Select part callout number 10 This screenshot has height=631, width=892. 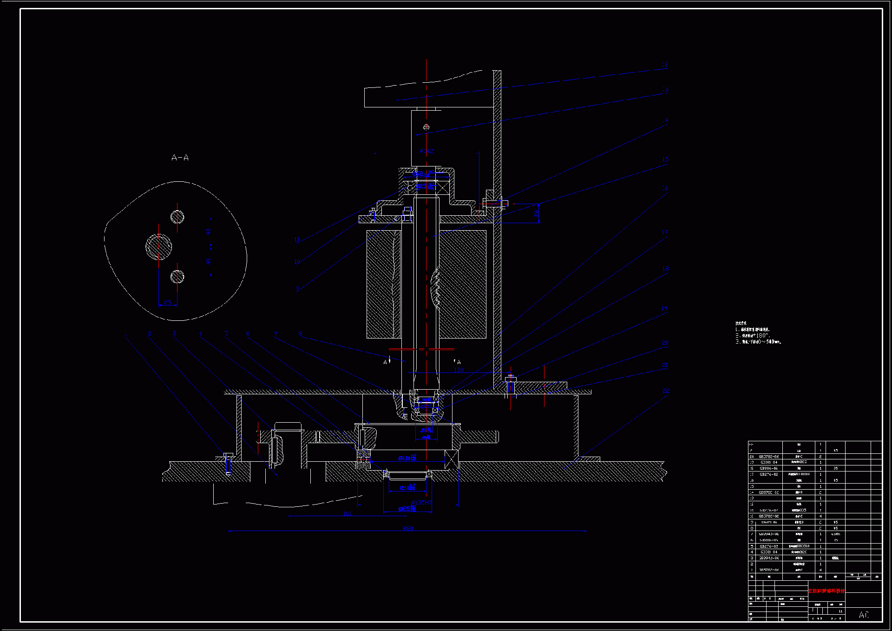[x=297, y=262]
